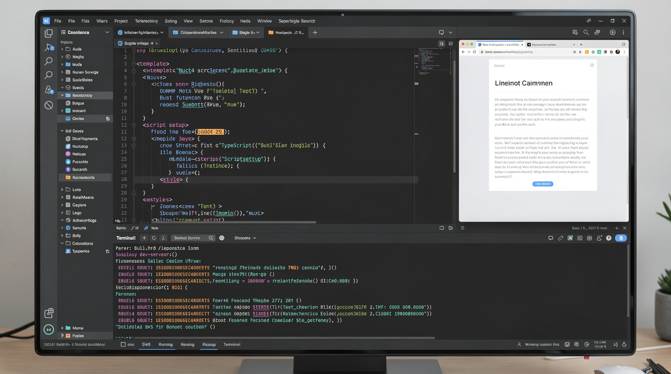Expand the RetelMeens tree item

(62, 197)
